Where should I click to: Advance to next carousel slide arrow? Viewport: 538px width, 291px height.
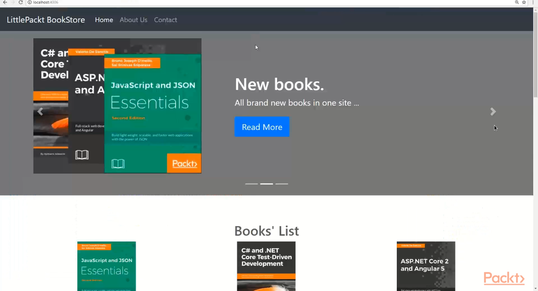(493, 111)
